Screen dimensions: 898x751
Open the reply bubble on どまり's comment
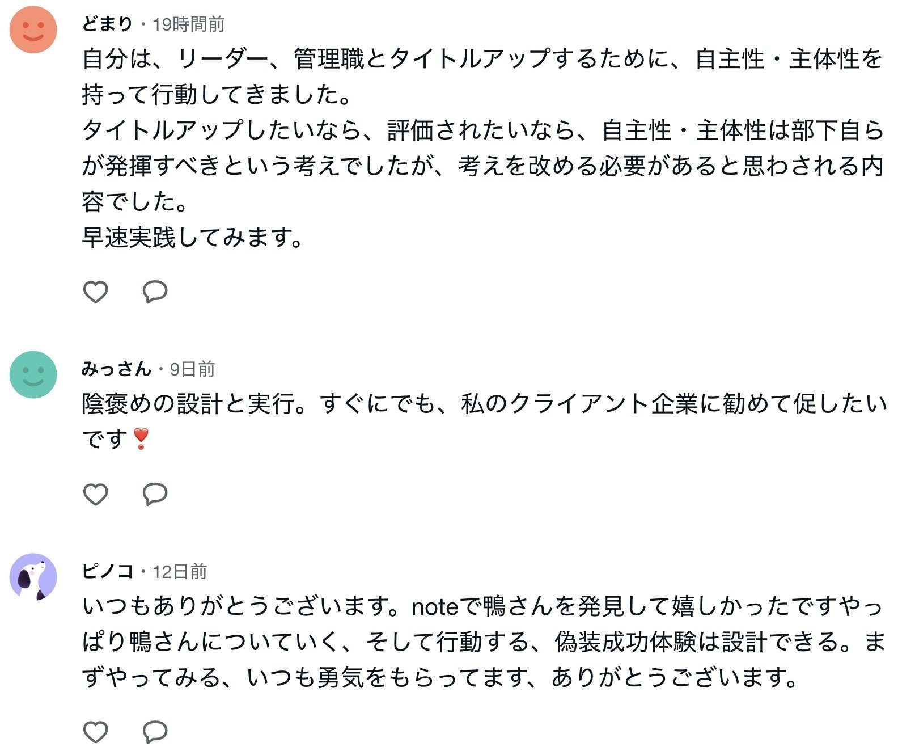coord(154,292)
